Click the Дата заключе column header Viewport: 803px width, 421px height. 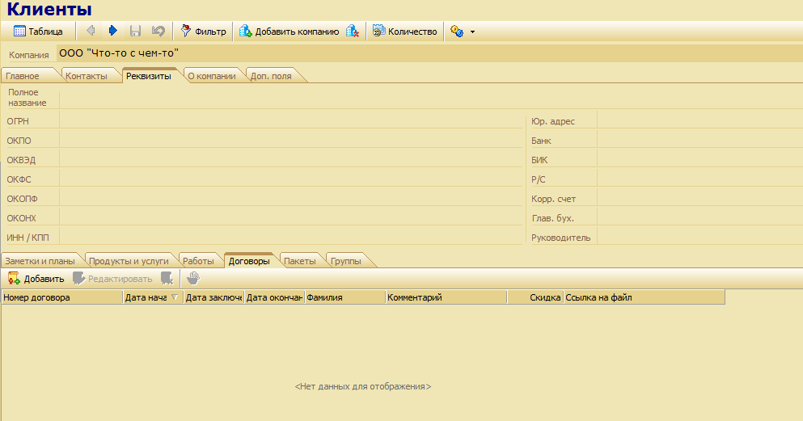point(214,297)
